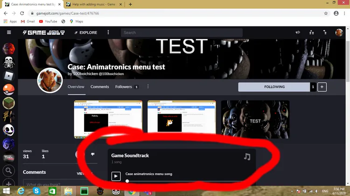Open the Sans skeleton community in sidebar

[9, 62]
